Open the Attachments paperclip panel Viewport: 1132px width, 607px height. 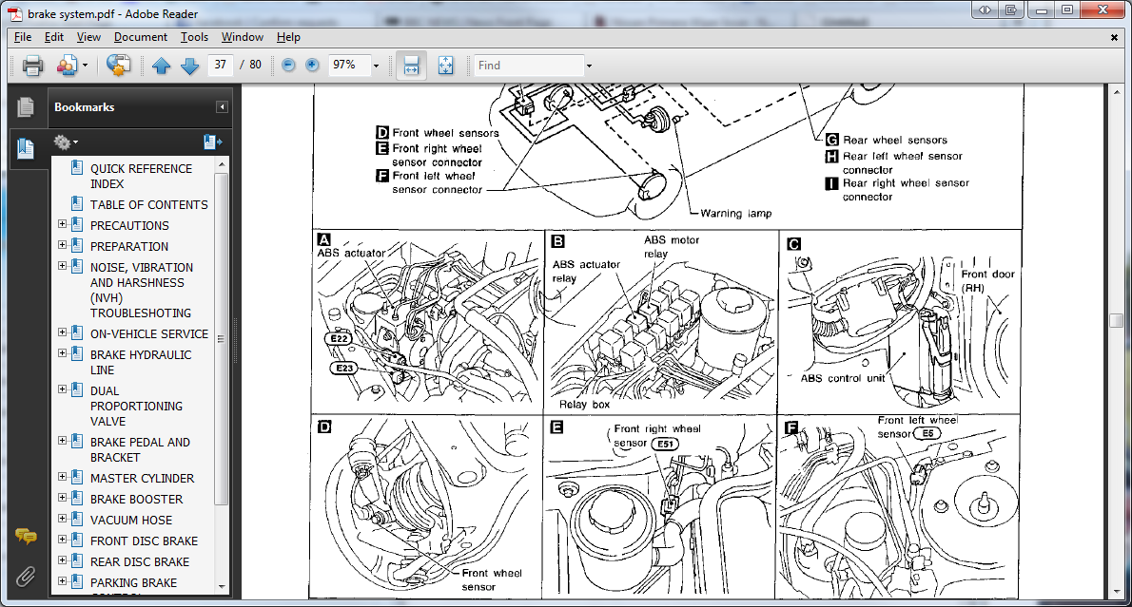26,576
